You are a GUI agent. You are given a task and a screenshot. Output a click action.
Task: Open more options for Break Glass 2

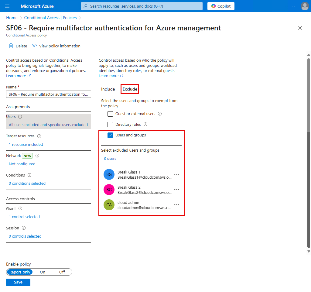point(176,190)
